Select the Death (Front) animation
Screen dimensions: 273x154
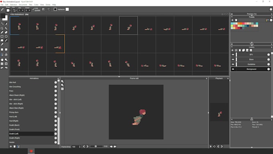pyautogui.click(x=31, y=129)
